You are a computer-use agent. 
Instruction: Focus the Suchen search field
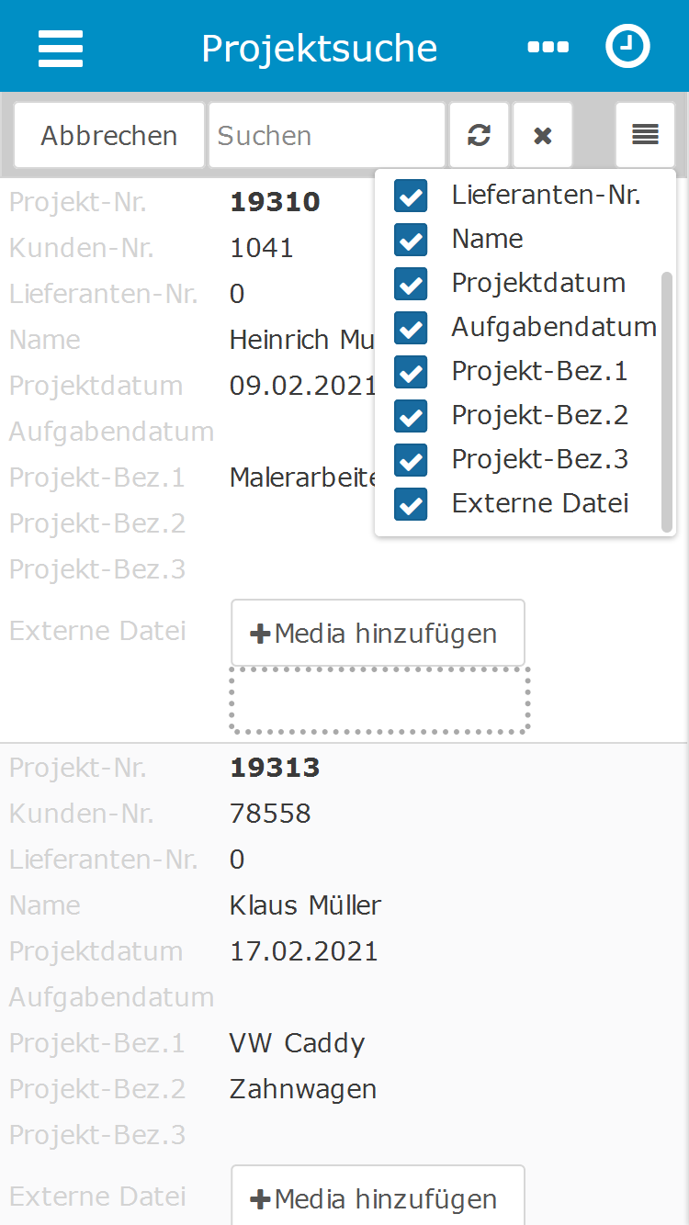click(x=327, y=136)
